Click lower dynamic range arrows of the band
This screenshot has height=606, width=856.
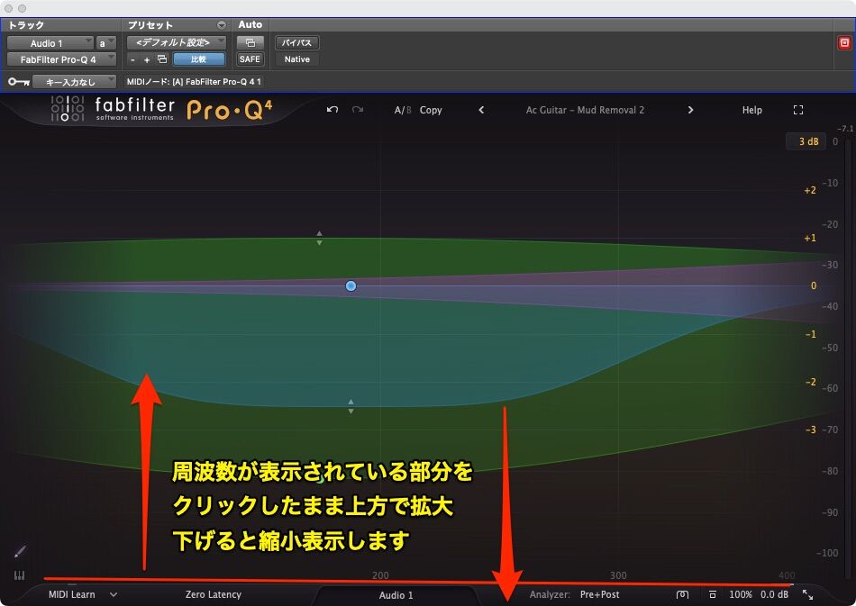tap(351, 406)
